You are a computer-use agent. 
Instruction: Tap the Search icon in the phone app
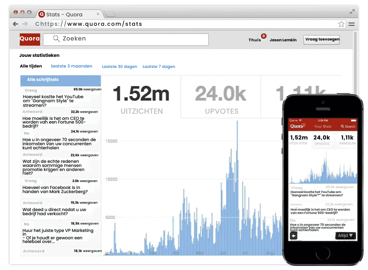(x=348, y=126)
